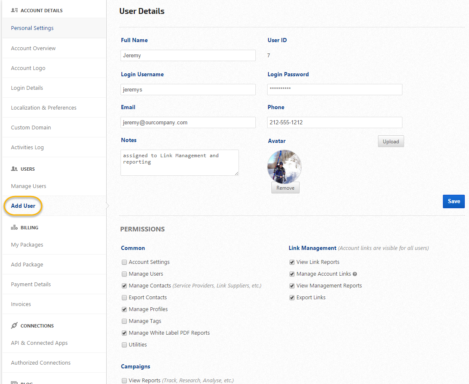Focus the Notes text area
The width and height of the screenshot is (469, 384).
[180, 162]
